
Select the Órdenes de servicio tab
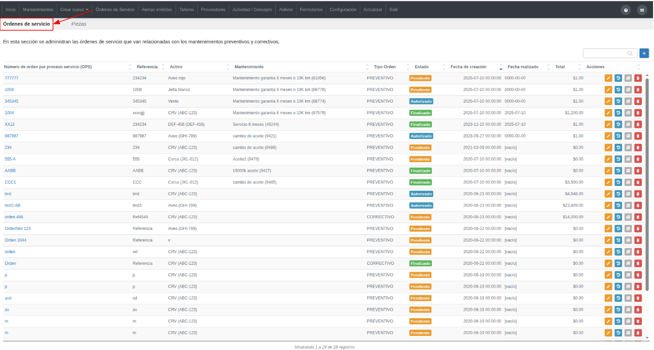[x=27, y=24]
